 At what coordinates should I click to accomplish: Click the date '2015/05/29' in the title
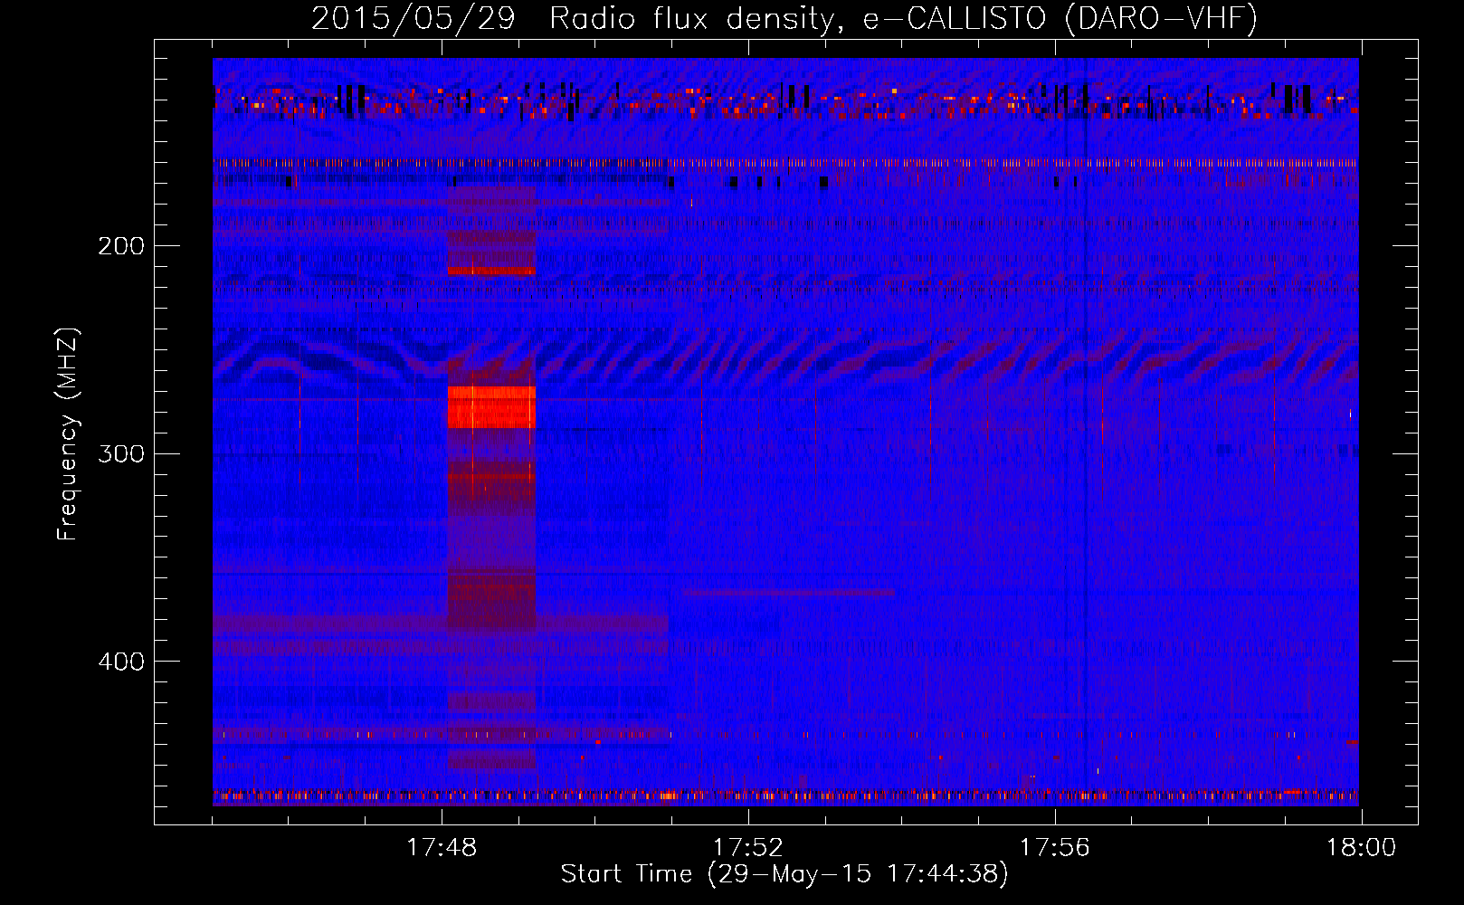click(413, 19)
